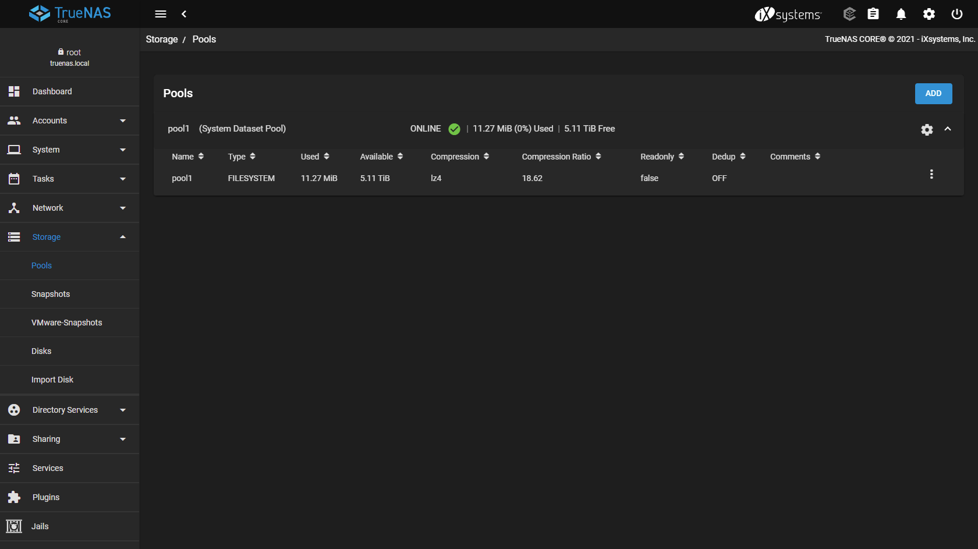Open the Dashboard menu item

coord(70,91)
